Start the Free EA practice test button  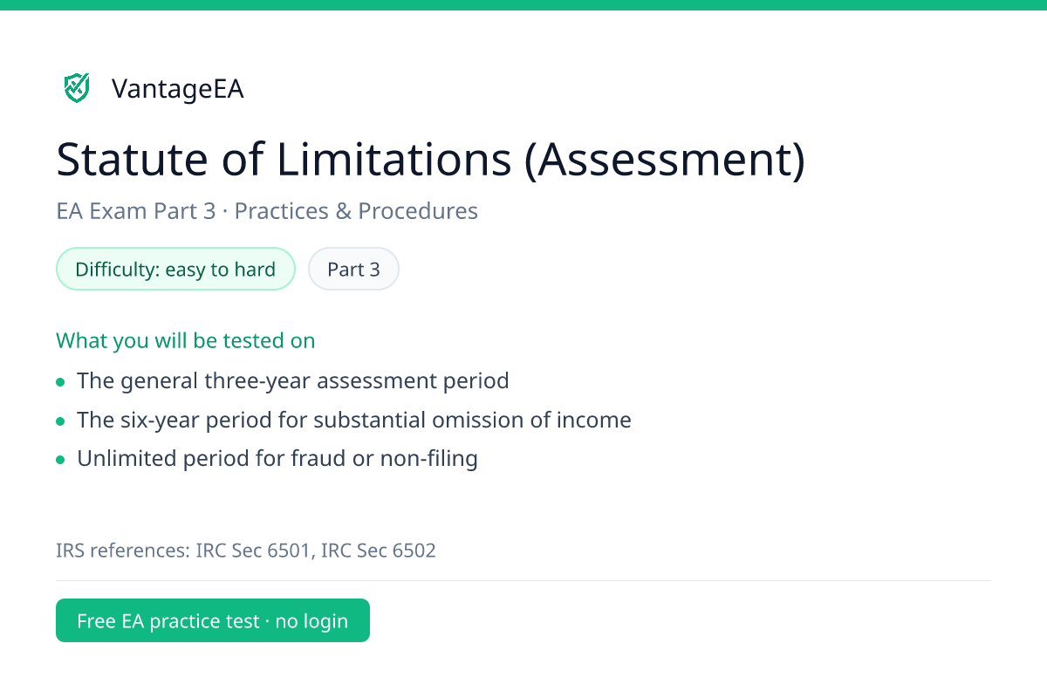pos(213,620)
